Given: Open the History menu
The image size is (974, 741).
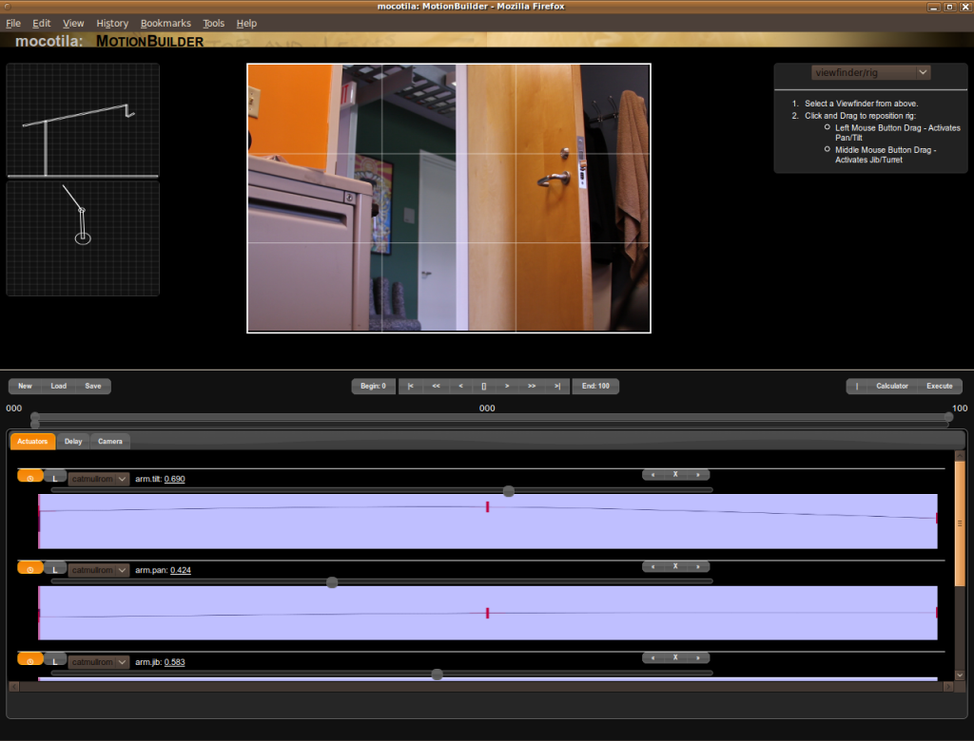Looking at the screenshot, I should 112,23.
